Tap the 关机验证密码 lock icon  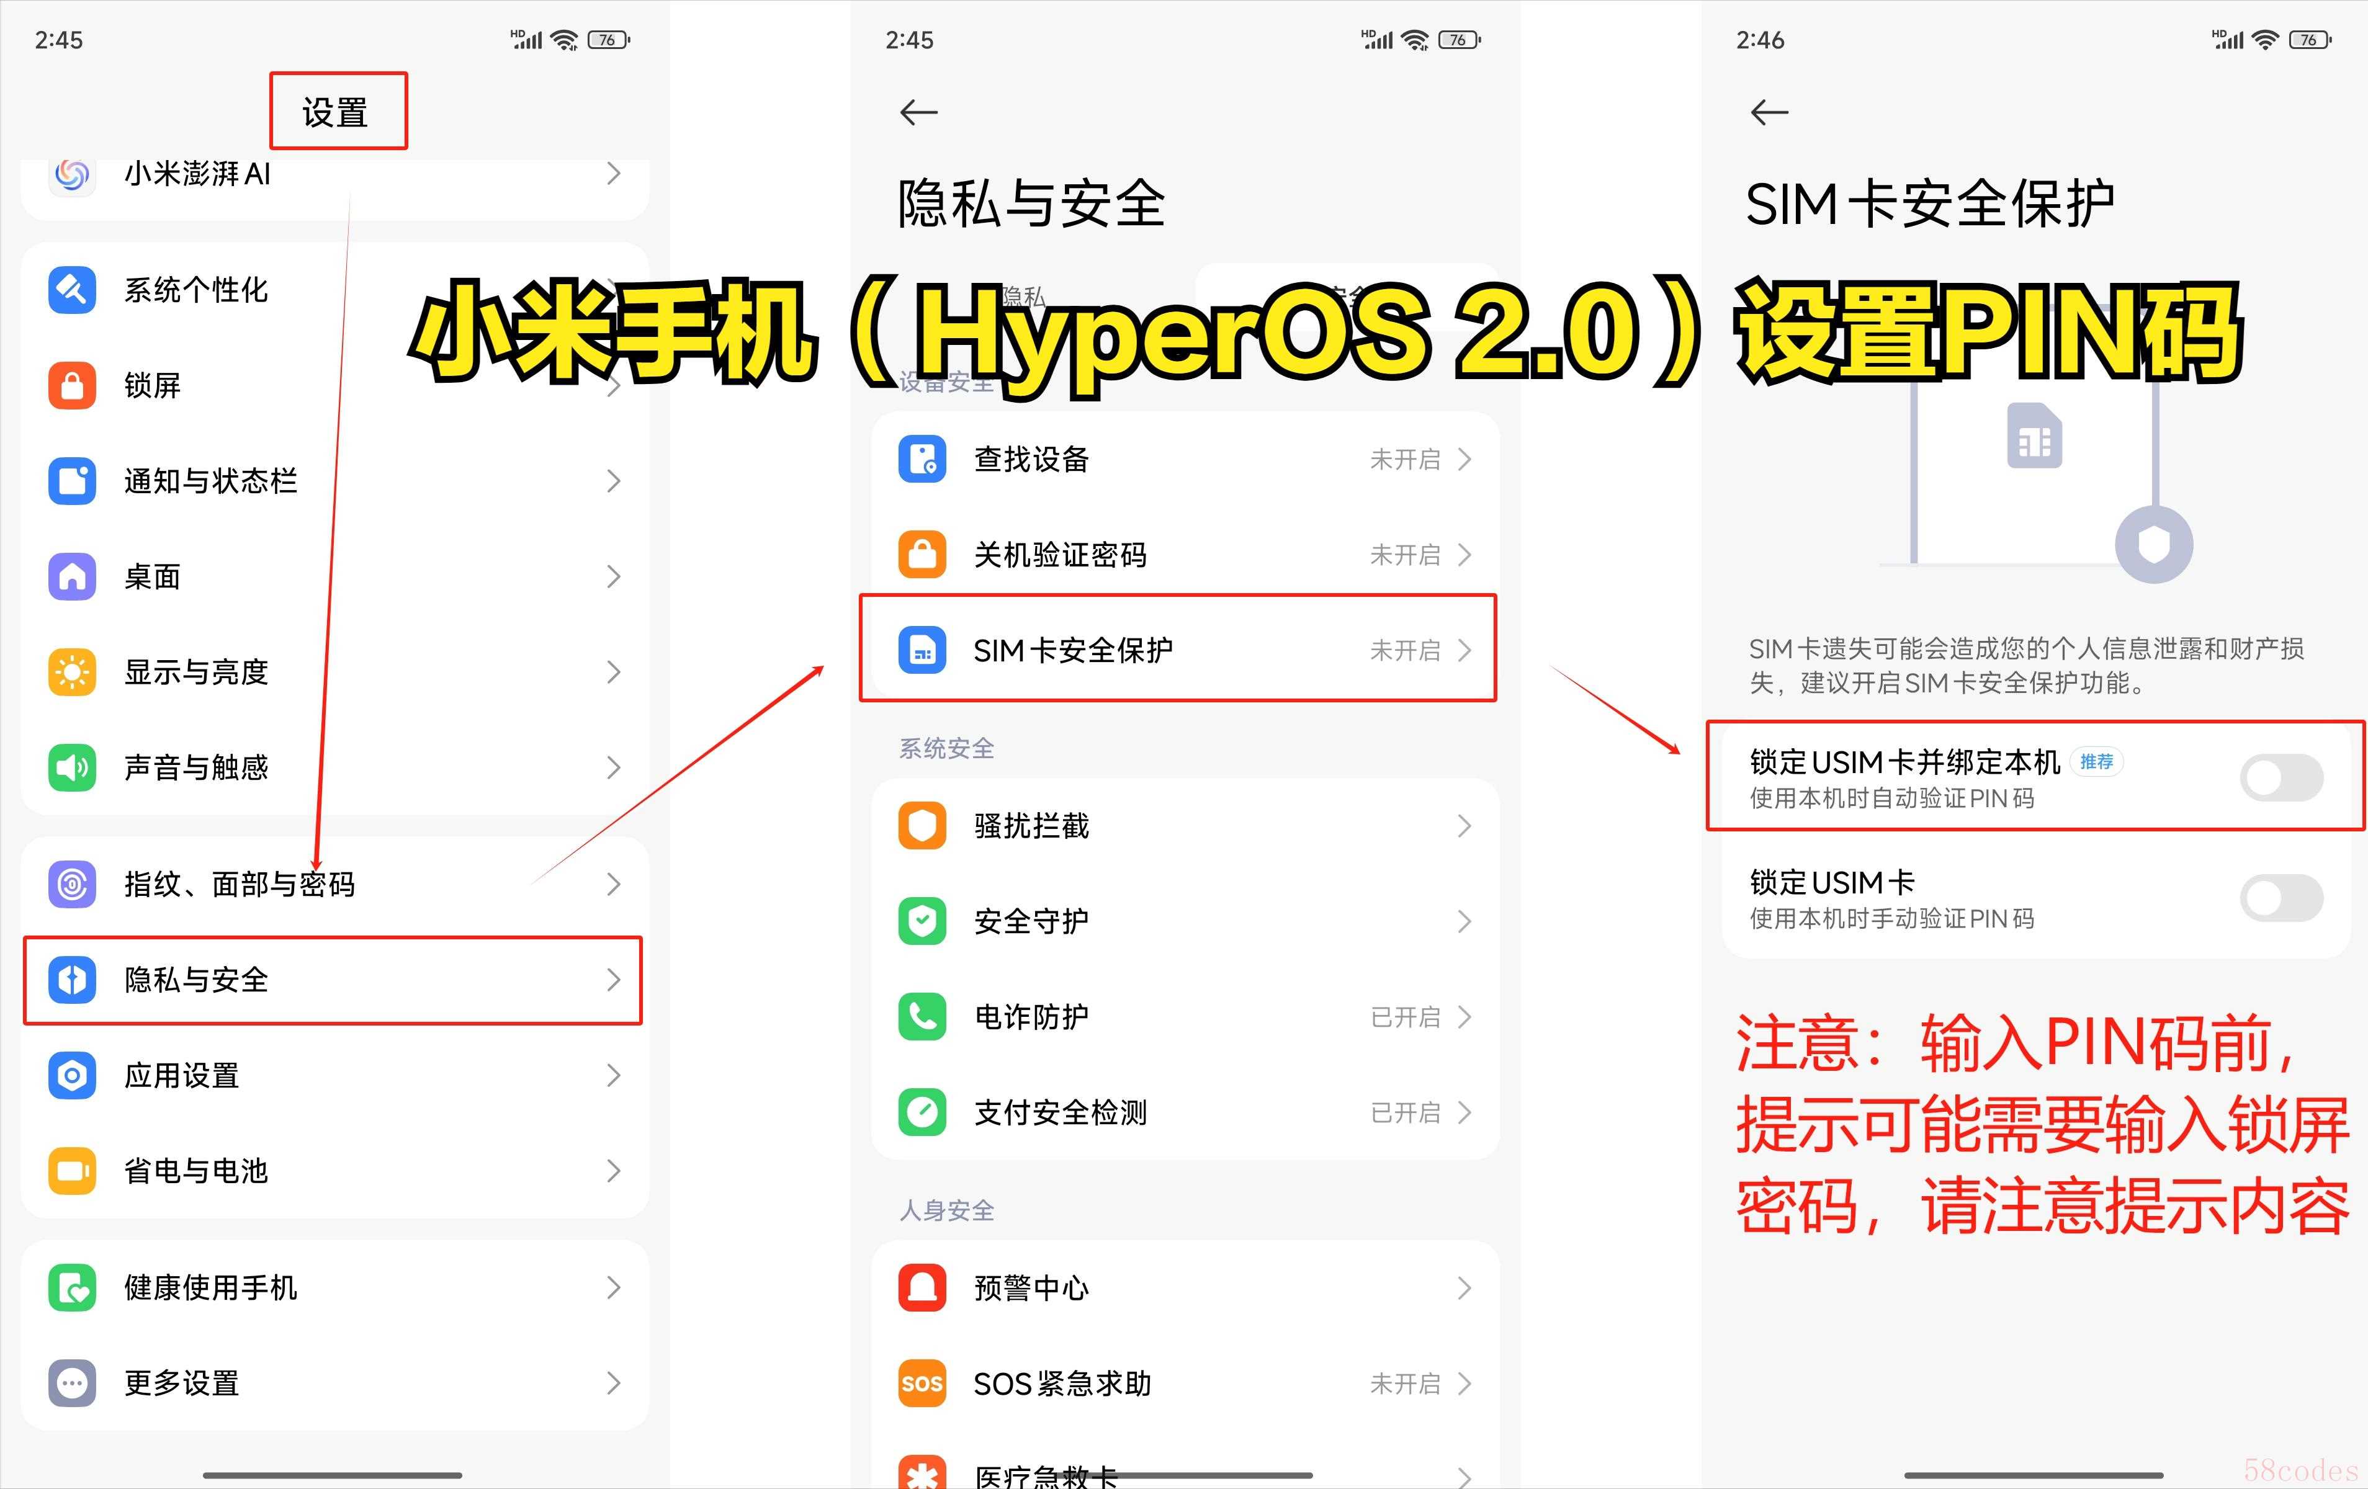point(922,555)
